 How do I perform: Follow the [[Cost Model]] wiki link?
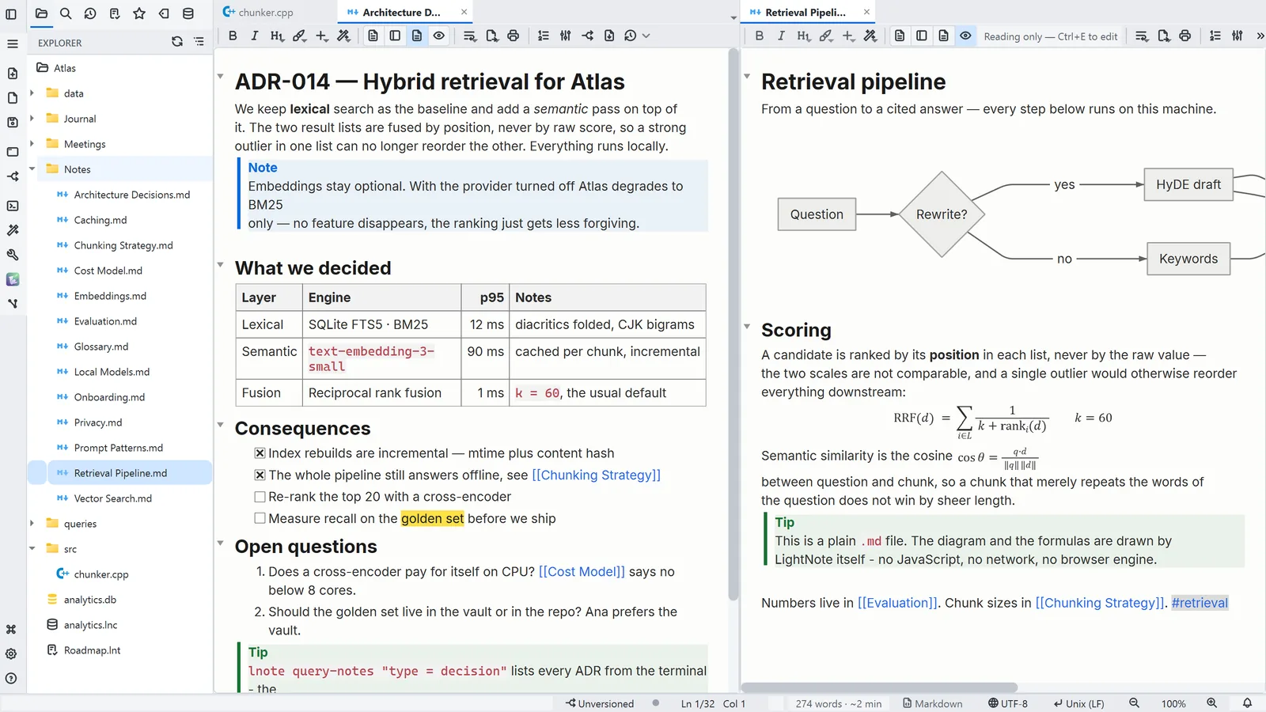582,572
